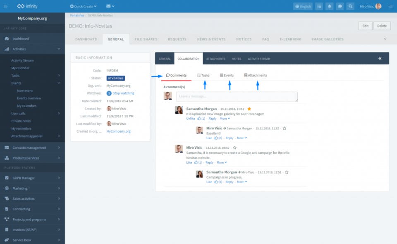Open My calendar in sidebar
Image resolution: width=397 pixels, height=244 pixels.
(x=20, y=68)
